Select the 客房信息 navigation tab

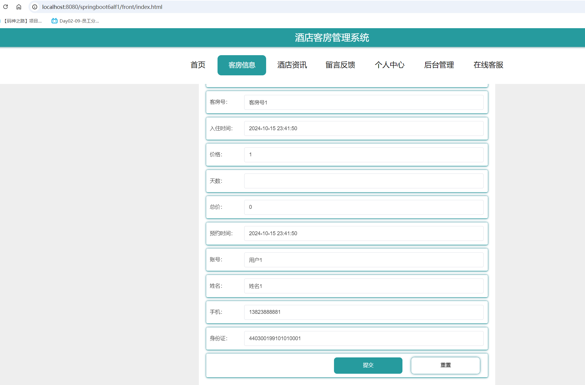[x=242, y=65]
